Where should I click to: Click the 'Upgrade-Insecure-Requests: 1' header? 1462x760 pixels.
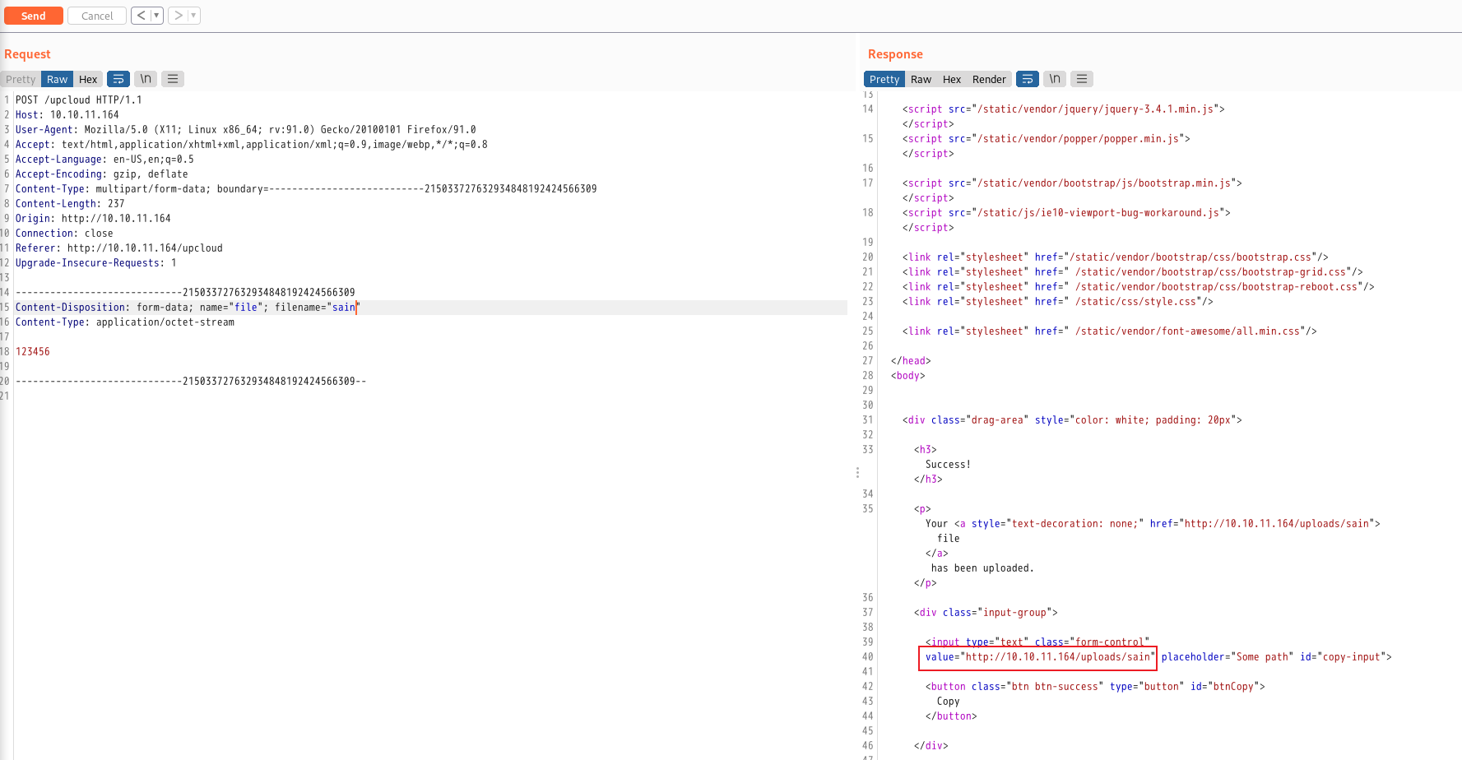click(x=96, y=263)
